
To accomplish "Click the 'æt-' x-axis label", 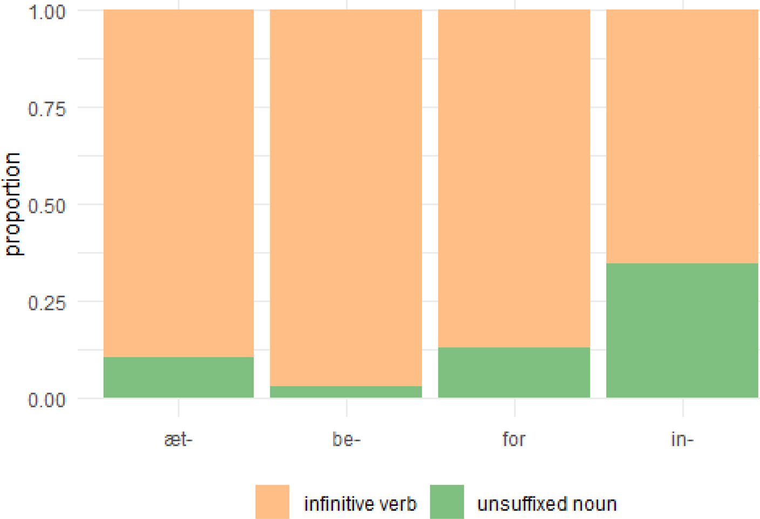I will 178,439.
